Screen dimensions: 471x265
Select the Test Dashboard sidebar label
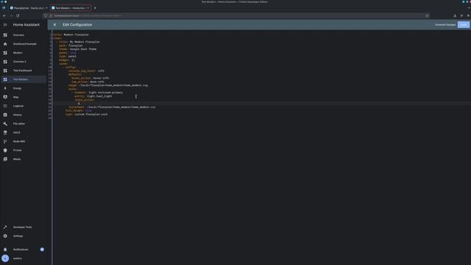click(x=22, y=71)
